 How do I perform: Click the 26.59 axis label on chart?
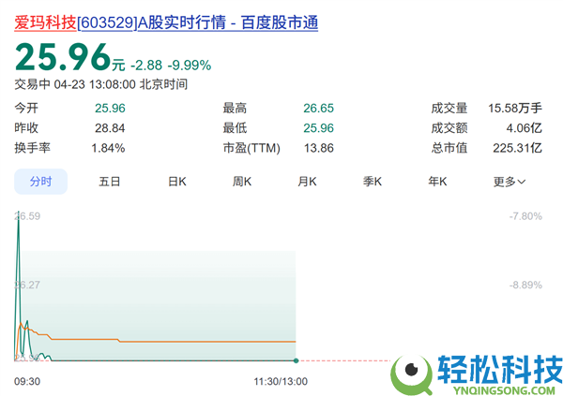click(27, 216)
